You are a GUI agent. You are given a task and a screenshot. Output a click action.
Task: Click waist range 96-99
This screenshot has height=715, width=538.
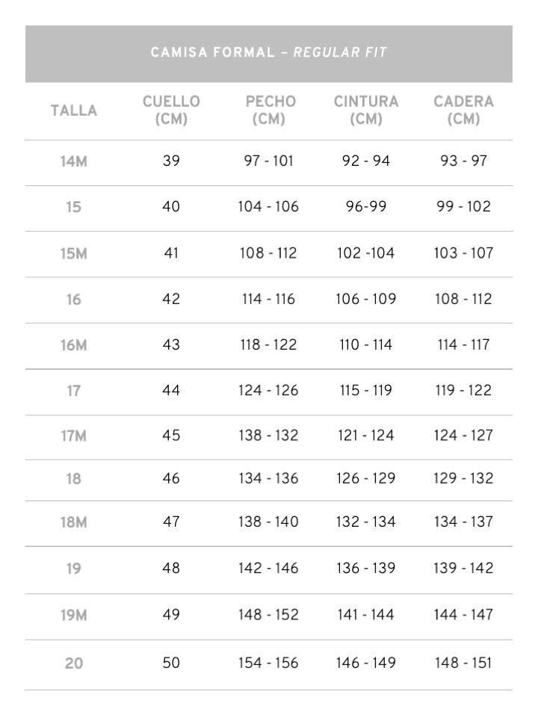coord(366,207)
